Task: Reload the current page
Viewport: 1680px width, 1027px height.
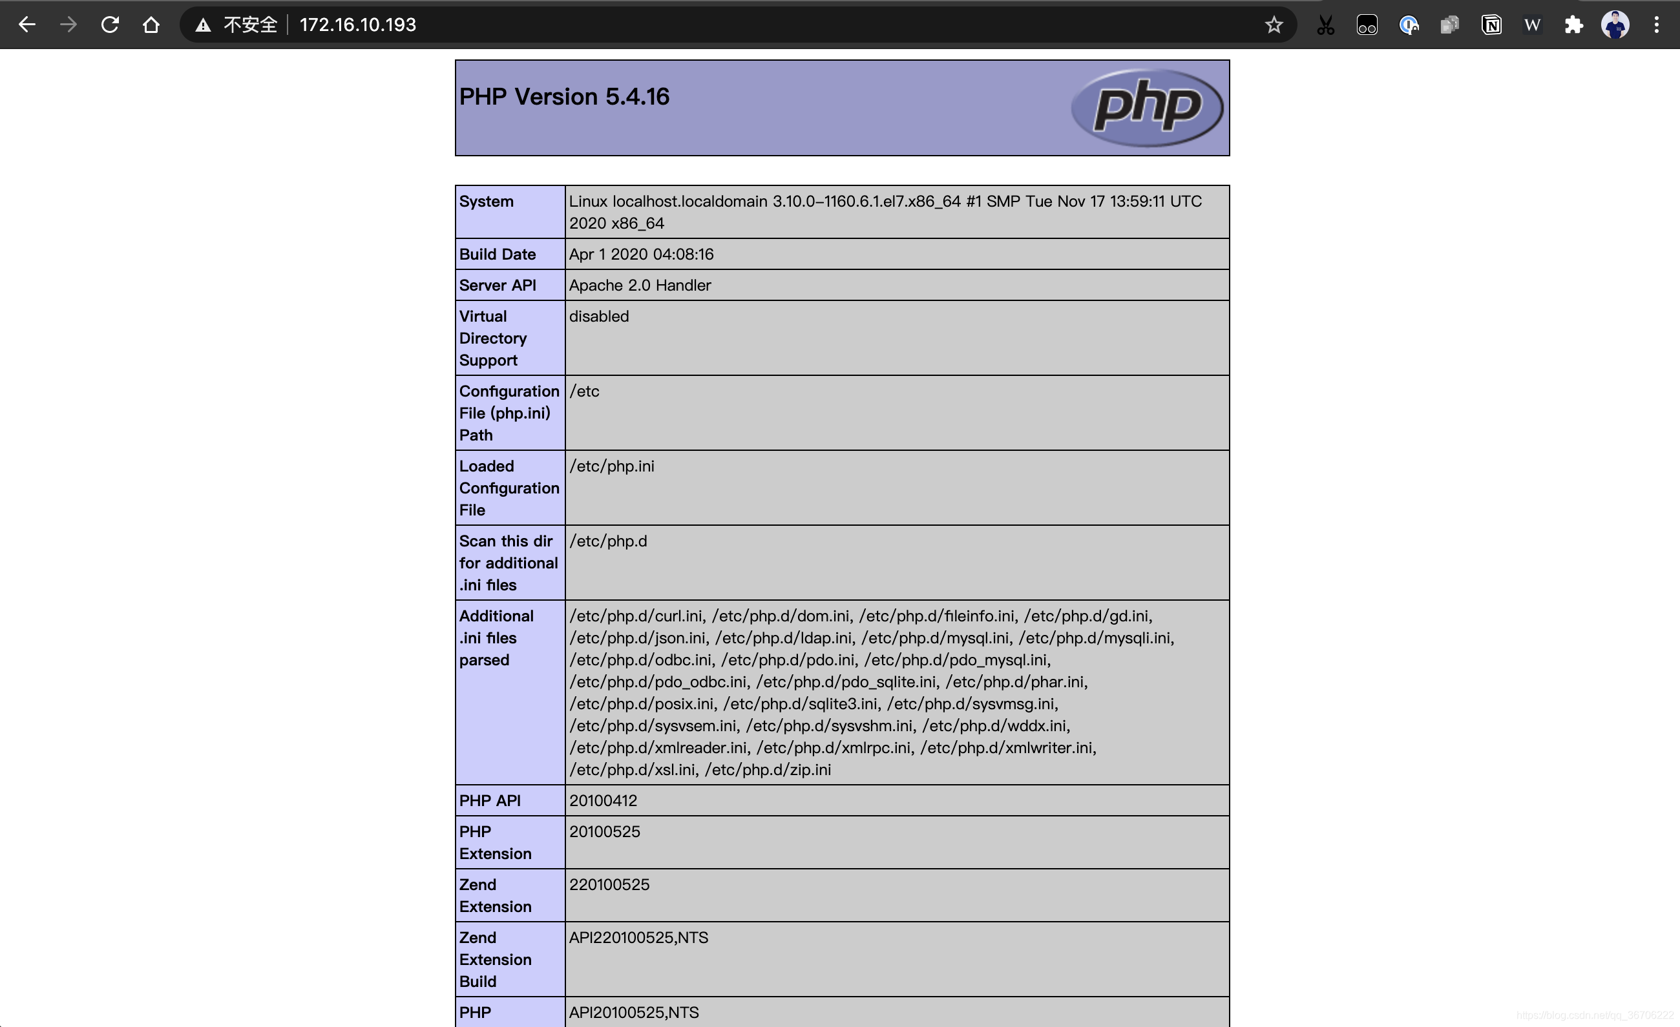Action: tap(110, 25)
